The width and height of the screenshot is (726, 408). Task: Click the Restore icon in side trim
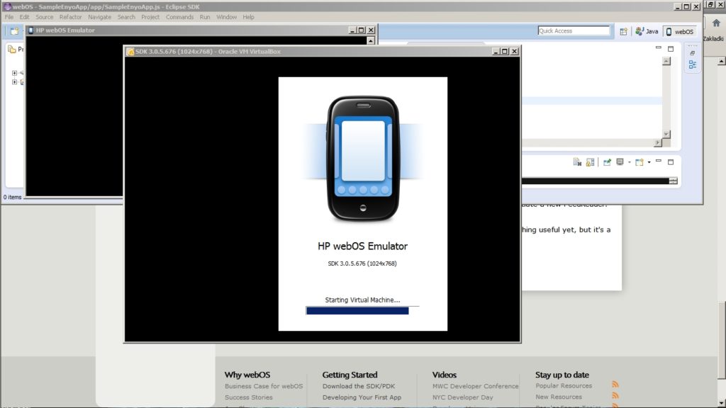(x=693, y=53)
